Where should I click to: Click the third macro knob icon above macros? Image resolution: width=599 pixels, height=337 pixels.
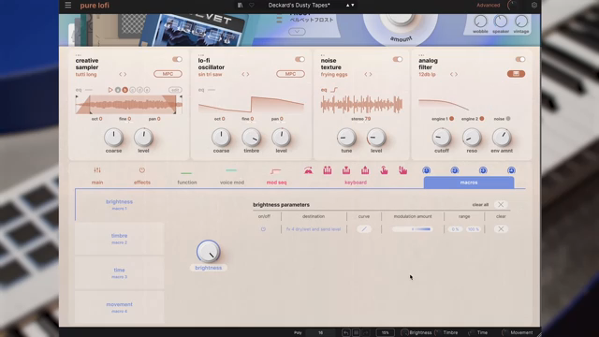tap(483, 170)
